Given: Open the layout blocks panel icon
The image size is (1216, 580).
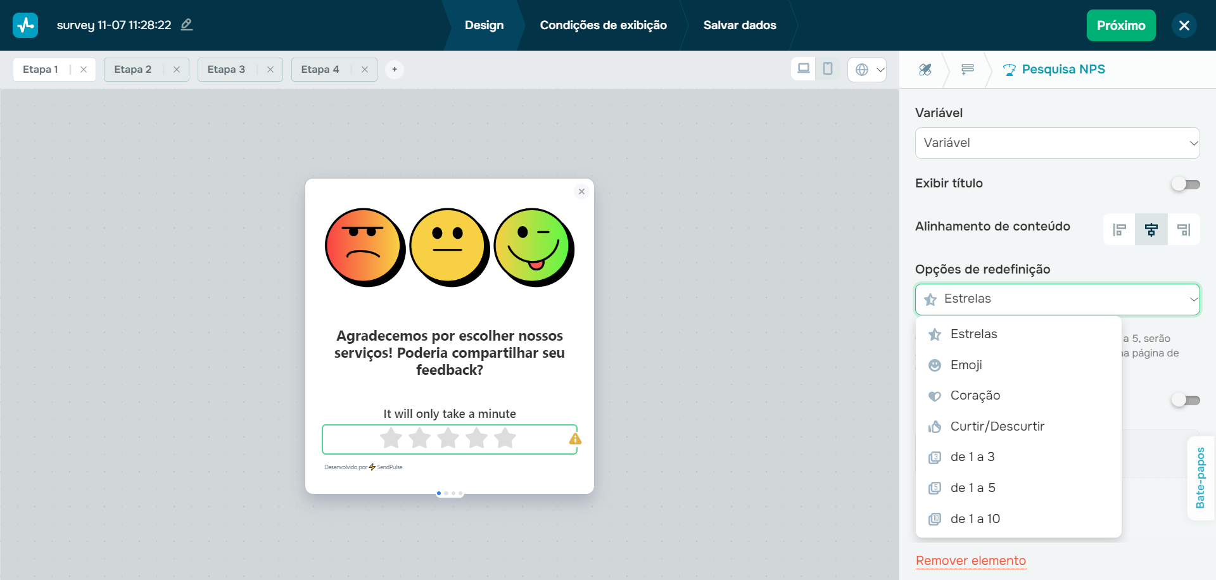Looking at the screenshot, I should point(968,70).
